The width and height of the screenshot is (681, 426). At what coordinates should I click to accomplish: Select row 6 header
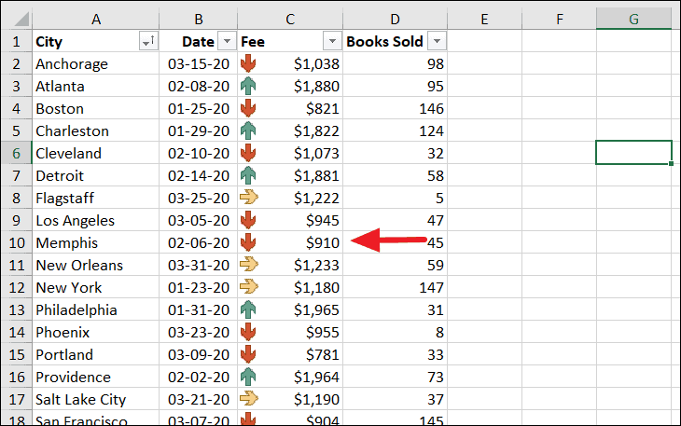coord(17,153)
